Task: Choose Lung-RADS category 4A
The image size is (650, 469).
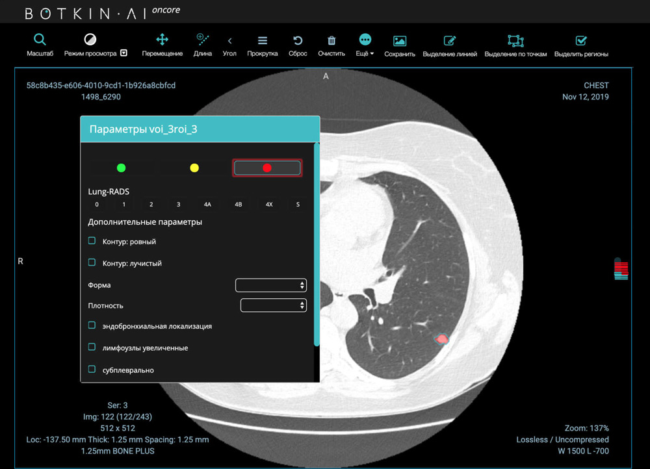Action: click(x=207, y=205)
